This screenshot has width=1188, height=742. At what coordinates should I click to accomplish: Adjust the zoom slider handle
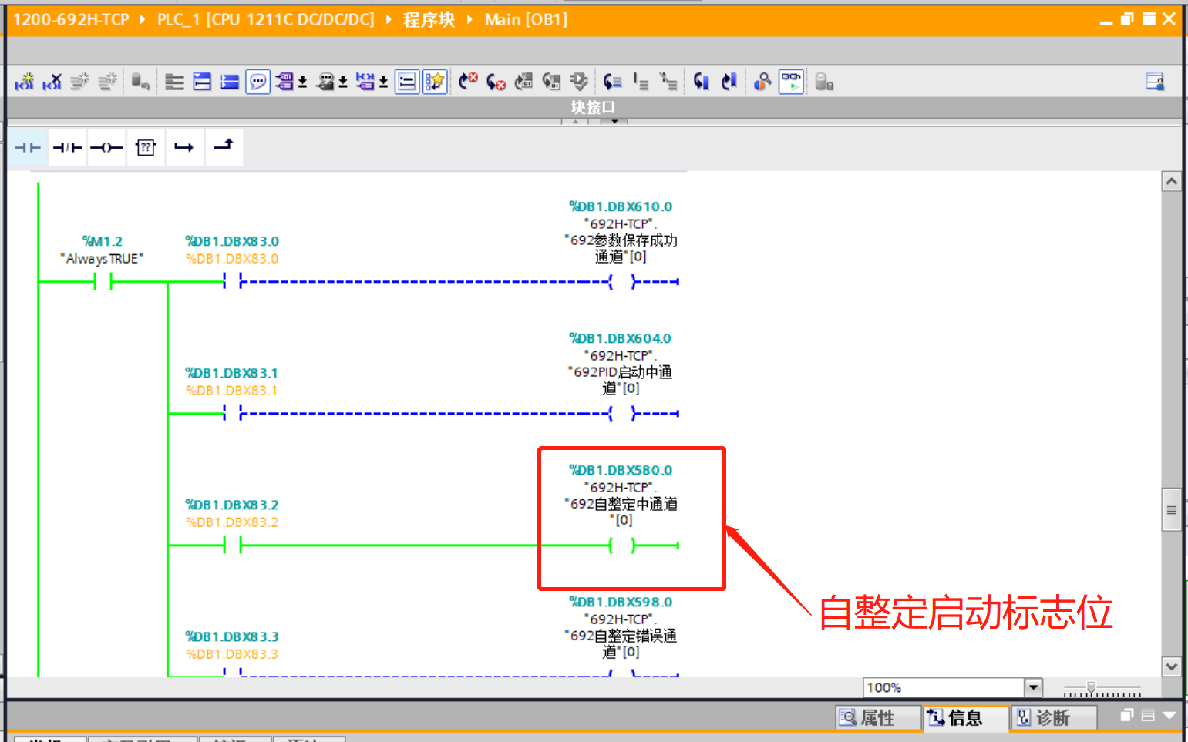pos(1091,687)
